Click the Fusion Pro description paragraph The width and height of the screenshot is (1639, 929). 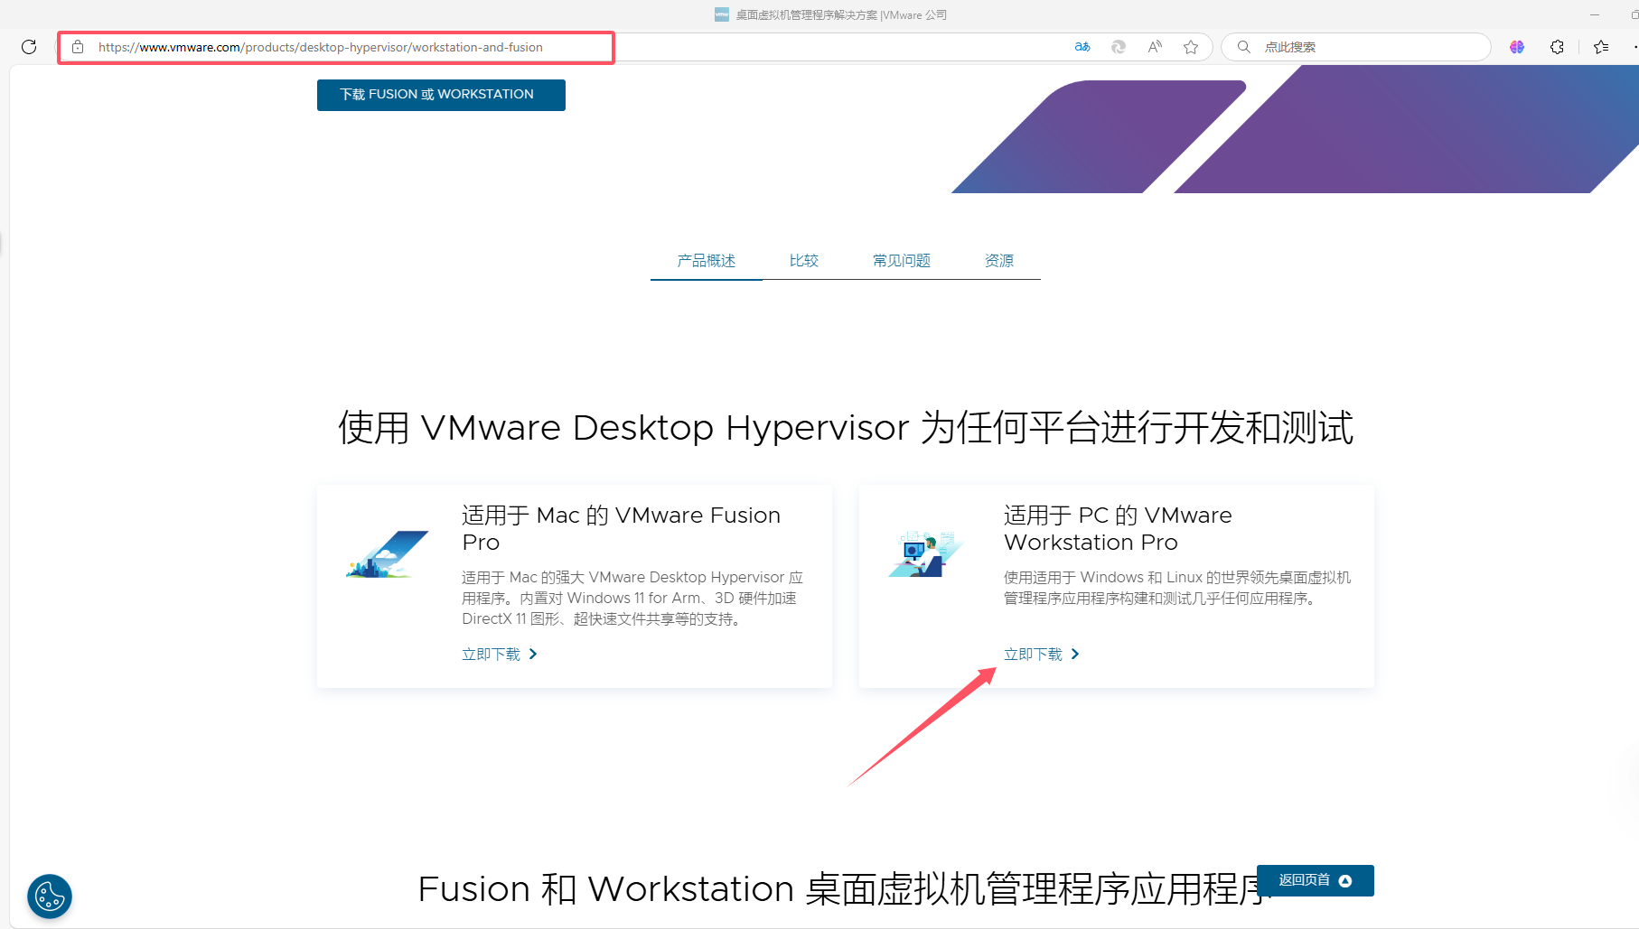632,598
